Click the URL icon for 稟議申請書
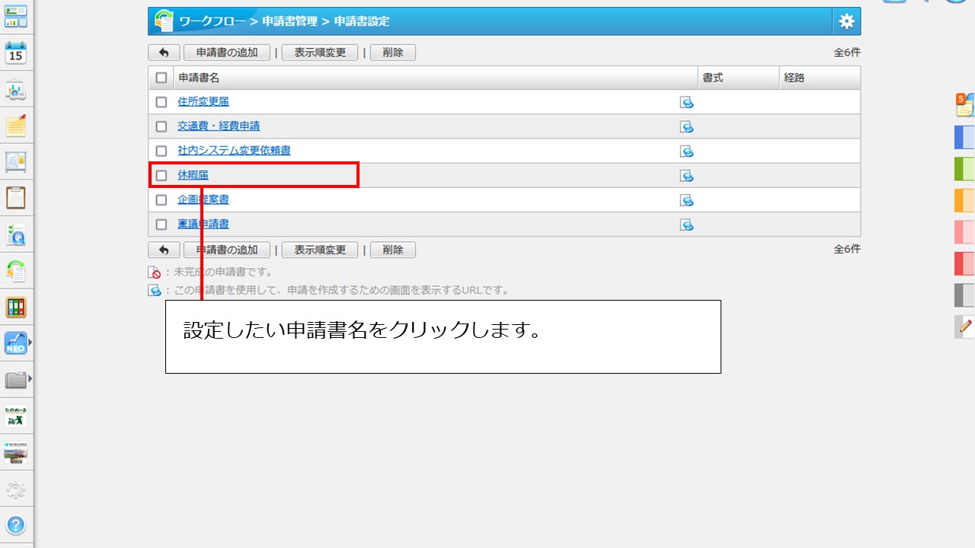Image resolution: width=975 pixels, height=548 pixels. pos(687,225)
